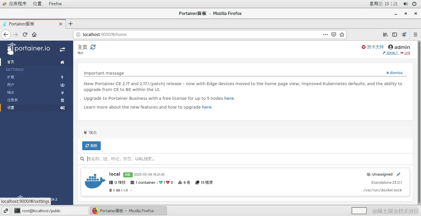This screenshot has width=421, height=216.
Task: Open a new tab with plus button
Action: click(71, 24)
